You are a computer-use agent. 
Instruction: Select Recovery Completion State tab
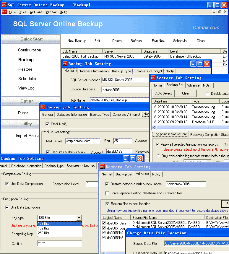click(x=209, y=135)
